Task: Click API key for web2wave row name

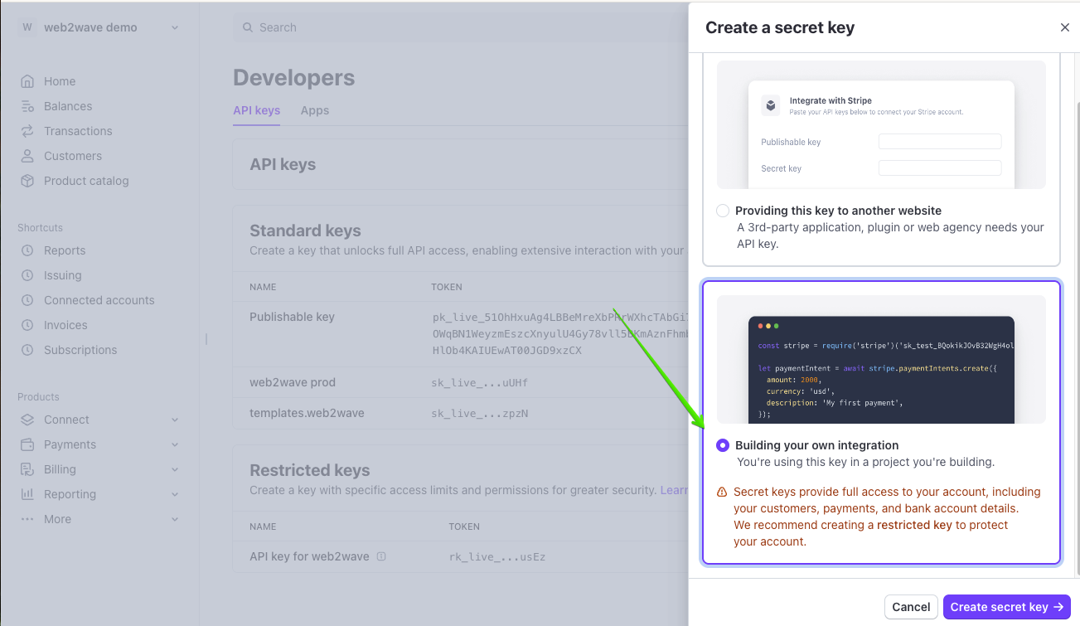Action: click(x=309, y=556)
